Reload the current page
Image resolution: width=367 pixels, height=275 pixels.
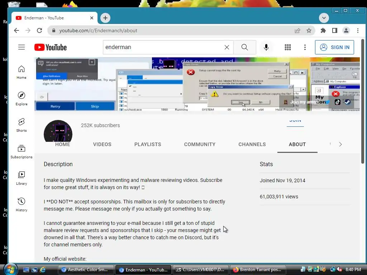tap(39, 30)
